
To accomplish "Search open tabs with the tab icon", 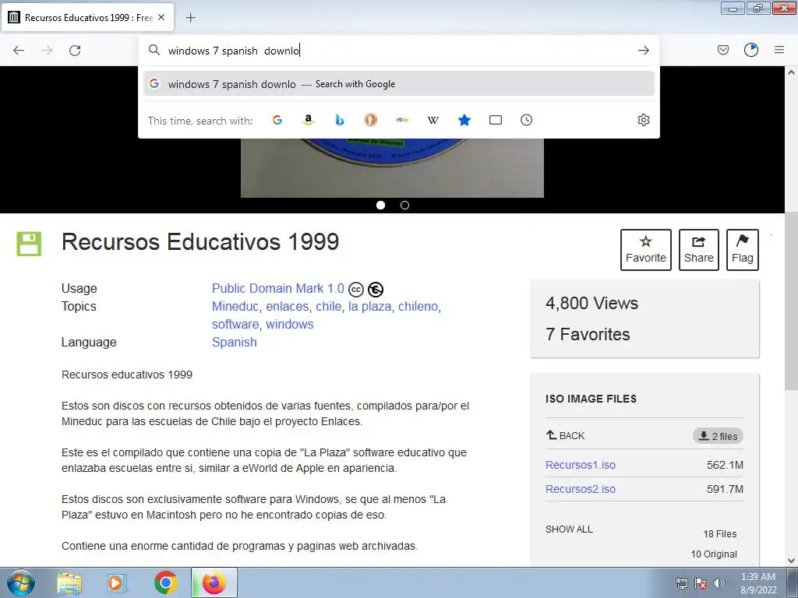I will (x=495, y=120).
